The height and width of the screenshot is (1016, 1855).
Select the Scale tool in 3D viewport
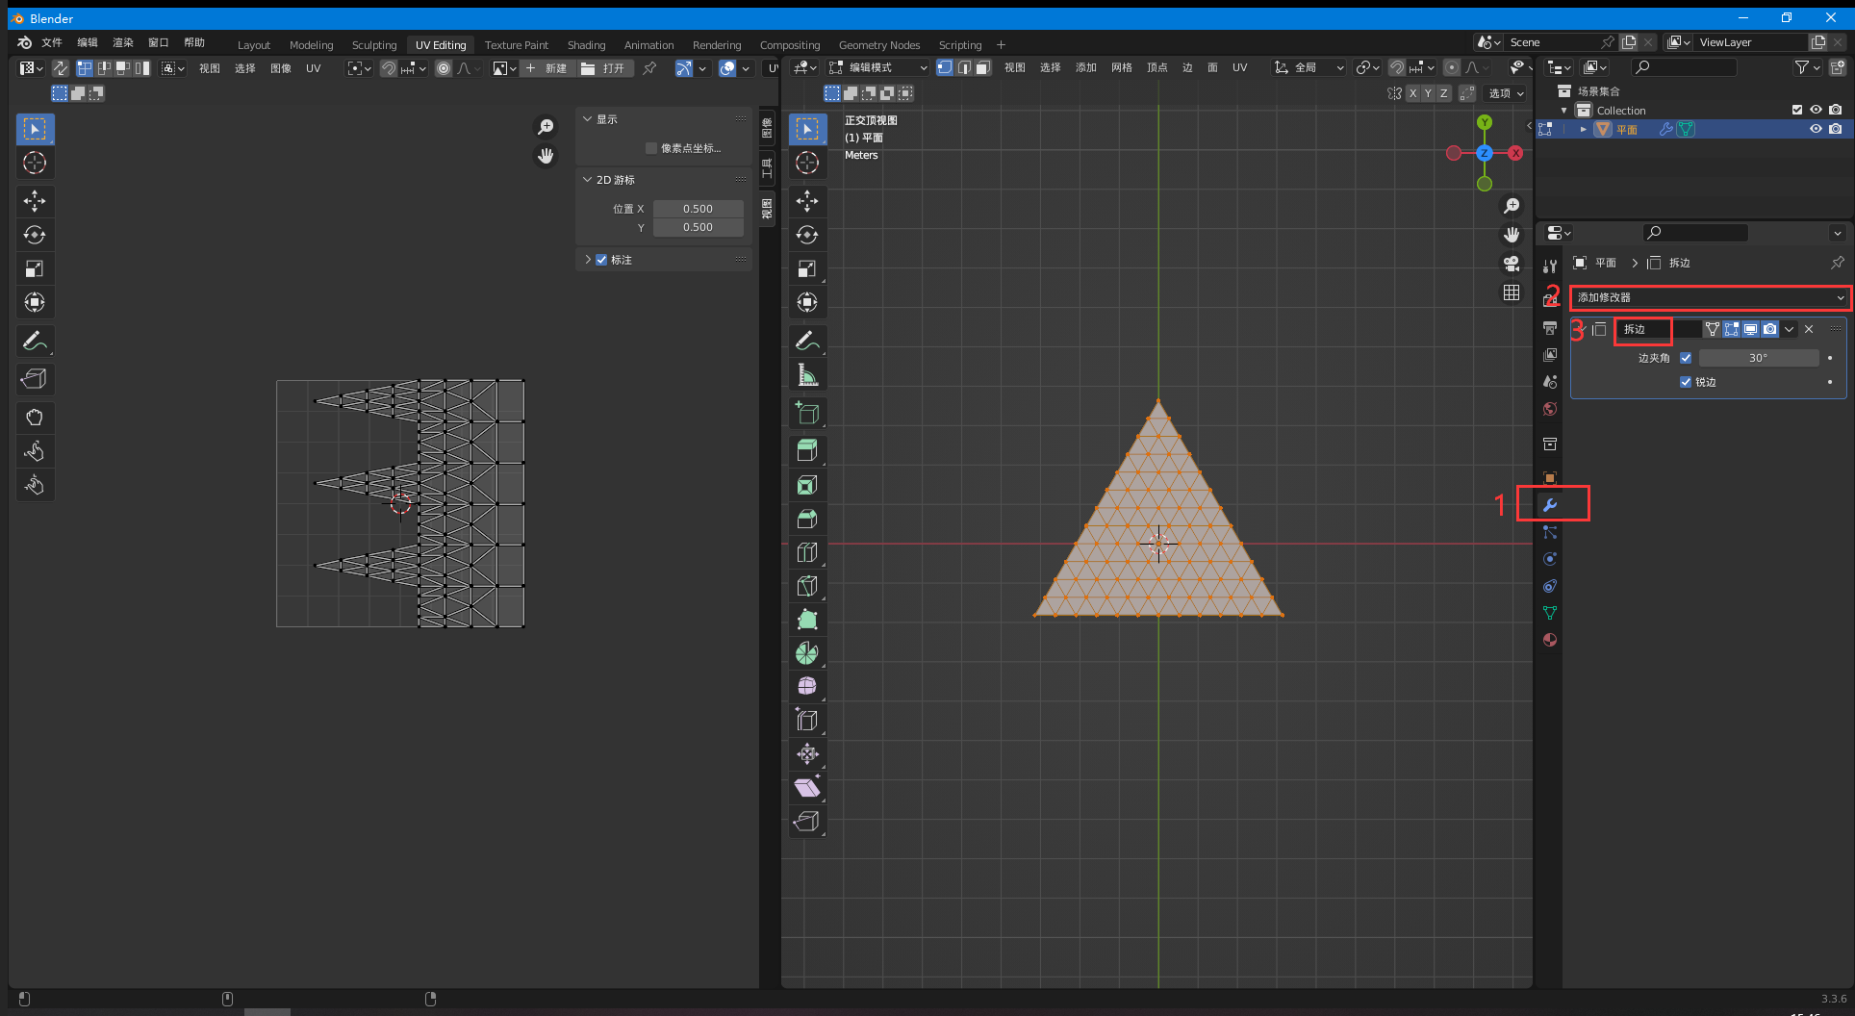click(x=807, y=268)
